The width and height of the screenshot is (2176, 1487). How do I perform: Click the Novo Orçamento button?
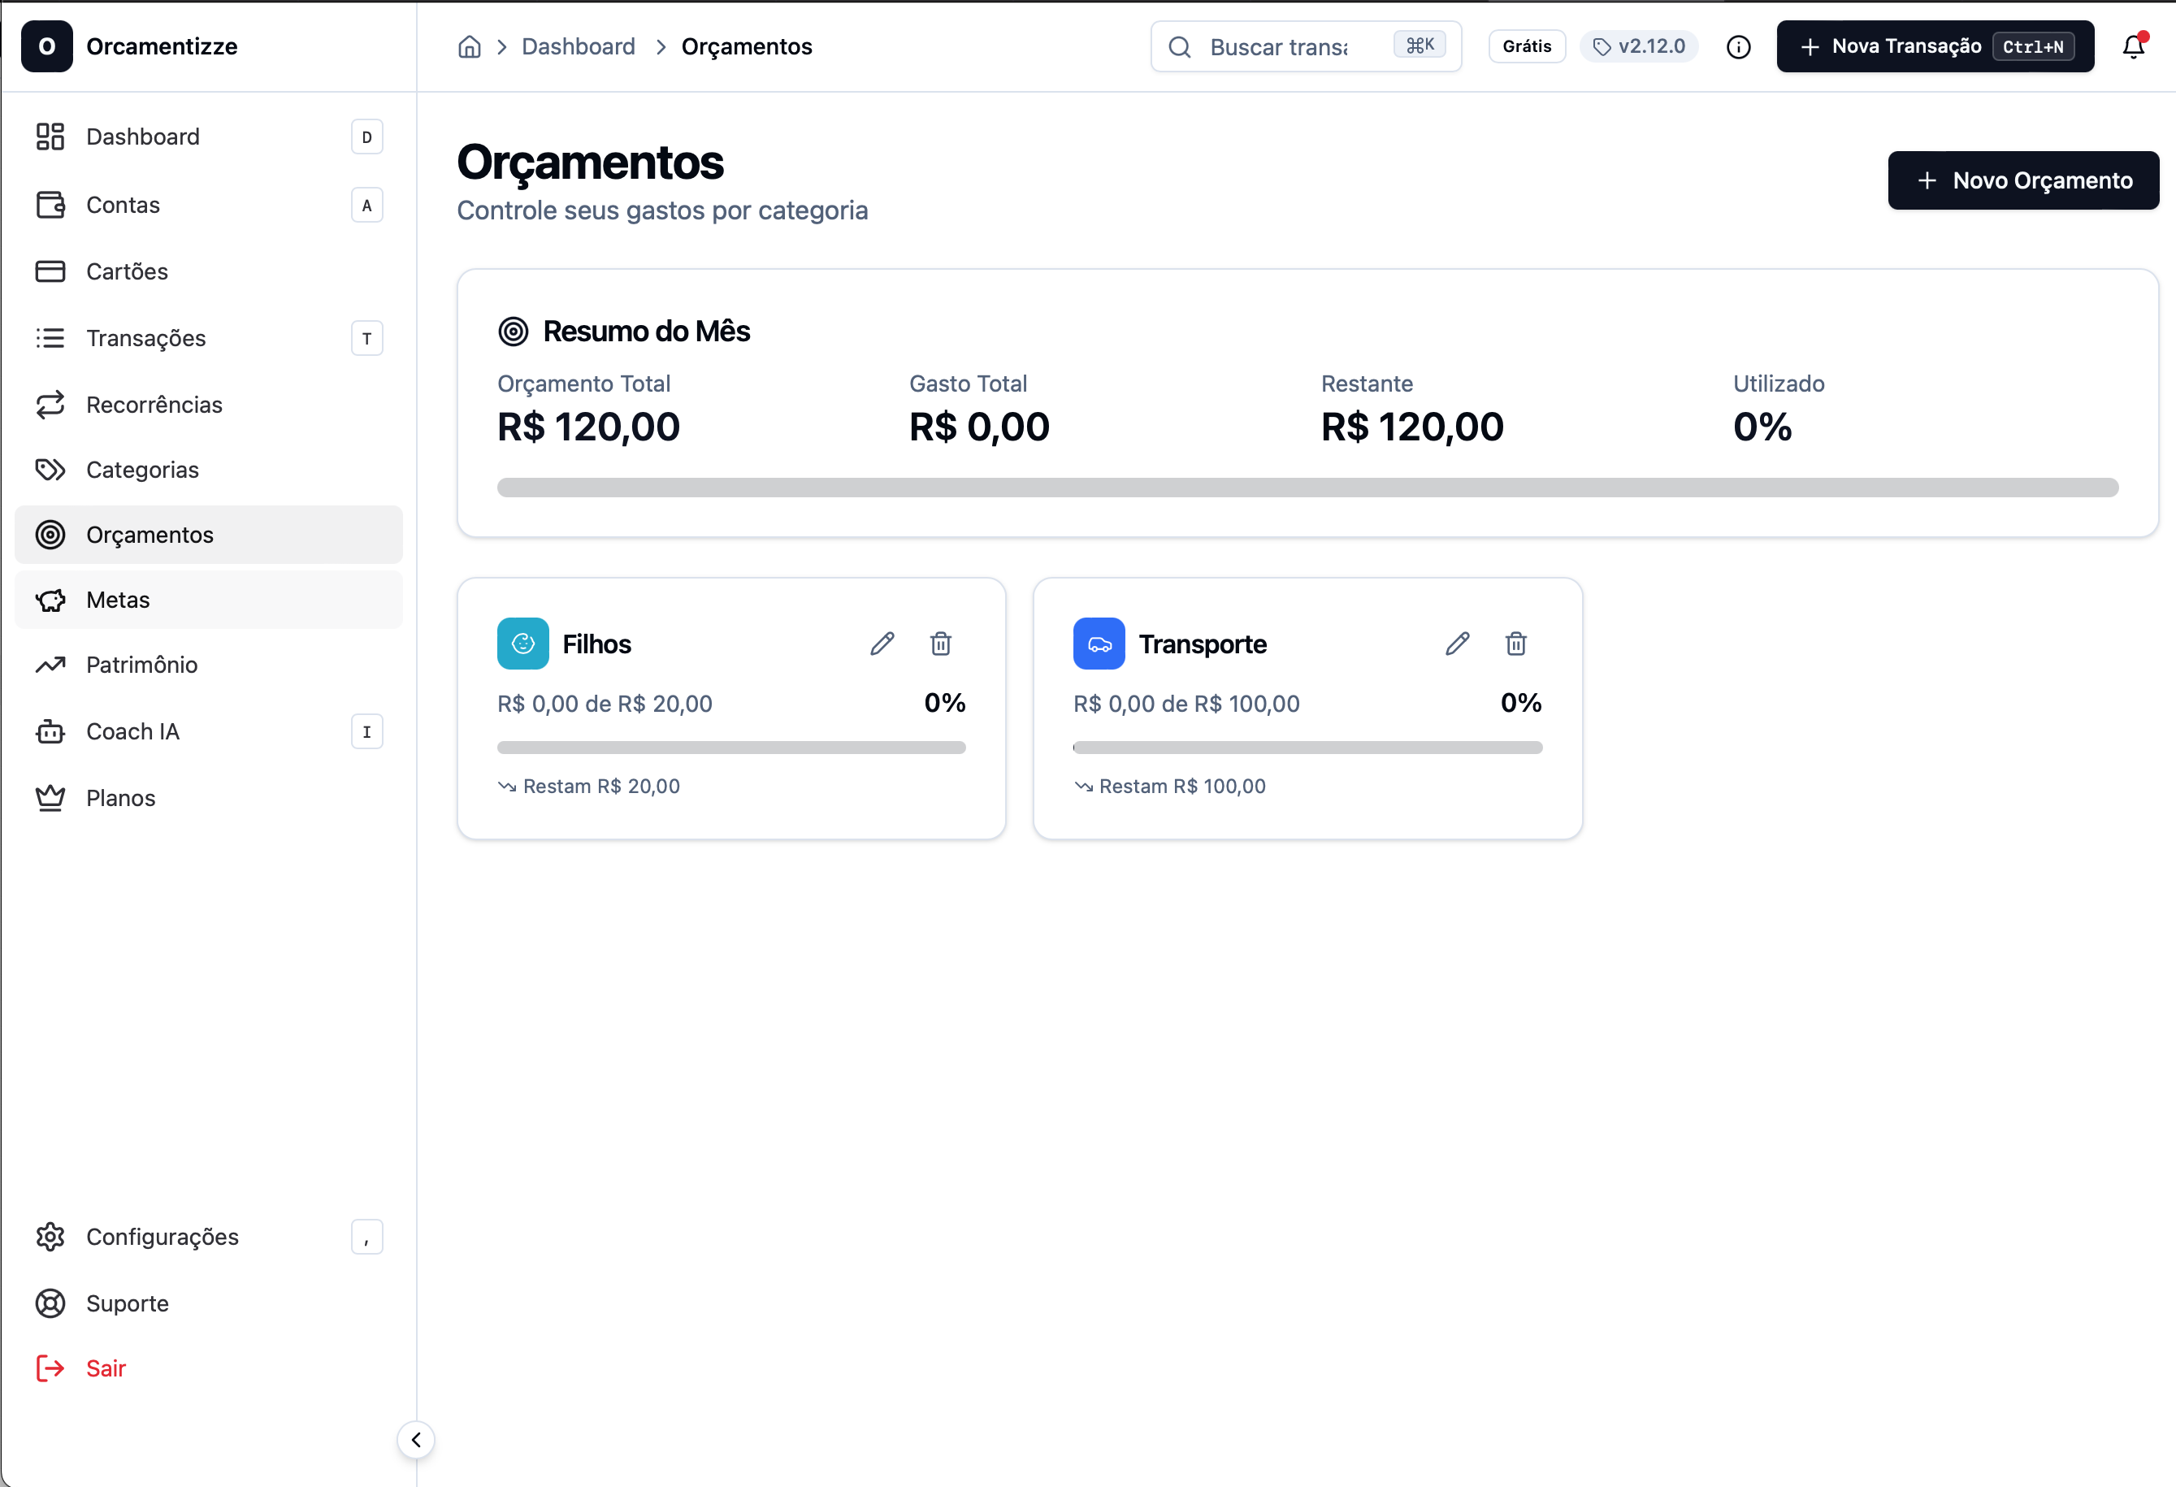(2022, 180)
